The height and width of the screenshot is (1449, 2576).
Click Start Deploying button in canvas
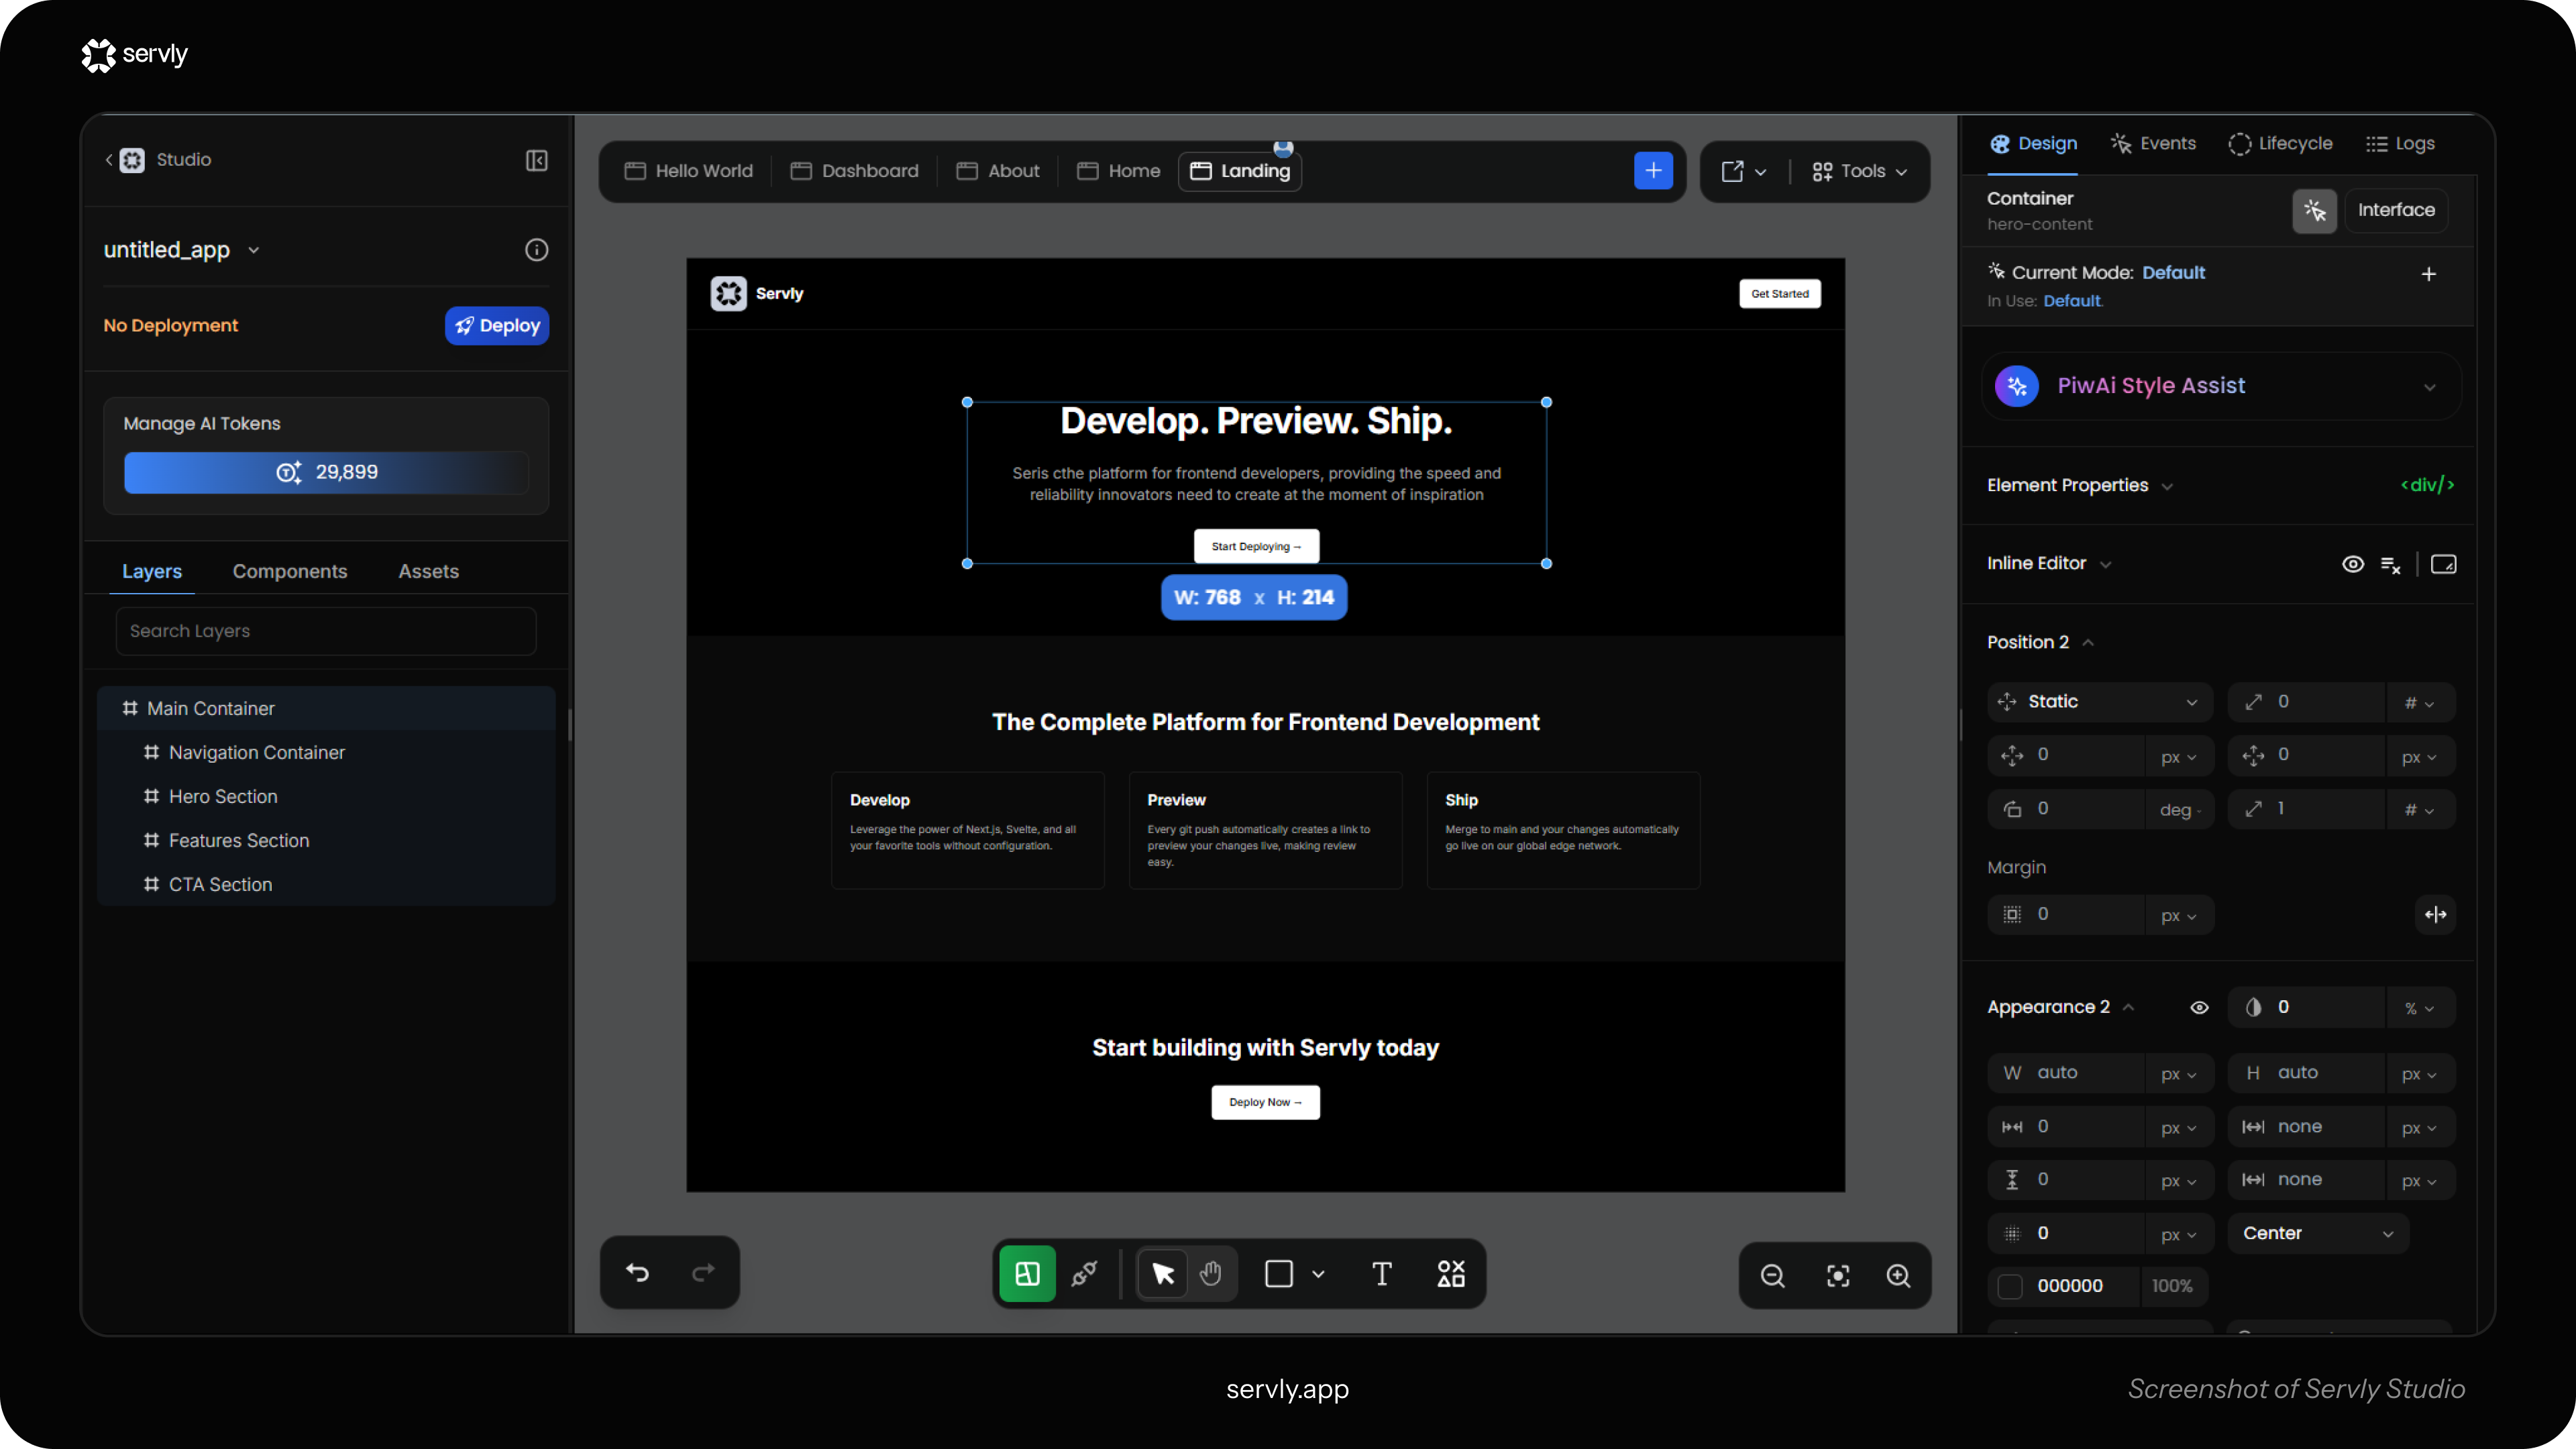point(1256,547)
